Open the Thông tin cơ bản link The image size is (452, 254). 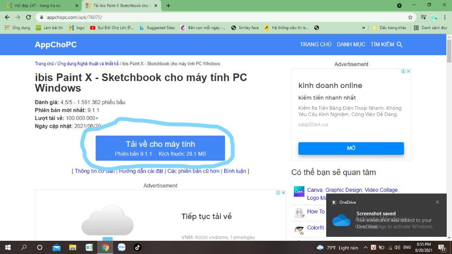(x=94, y=171)
